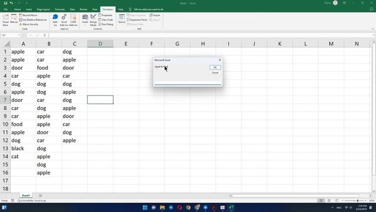The width and height of the screenshot is (376, 212).
Task: Open Excel Add-ins
Action: (64, 20)
